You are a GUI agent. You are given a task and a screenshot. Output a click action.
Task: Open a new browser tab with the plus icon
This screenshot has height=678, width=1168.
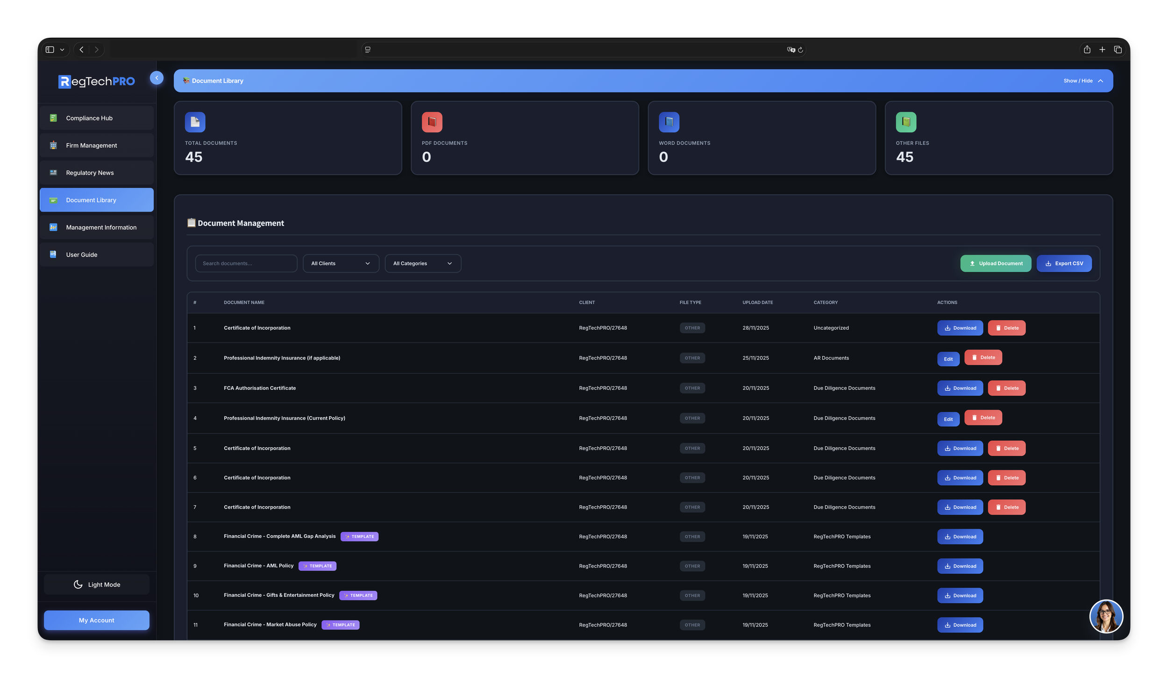click(1102, 49)
